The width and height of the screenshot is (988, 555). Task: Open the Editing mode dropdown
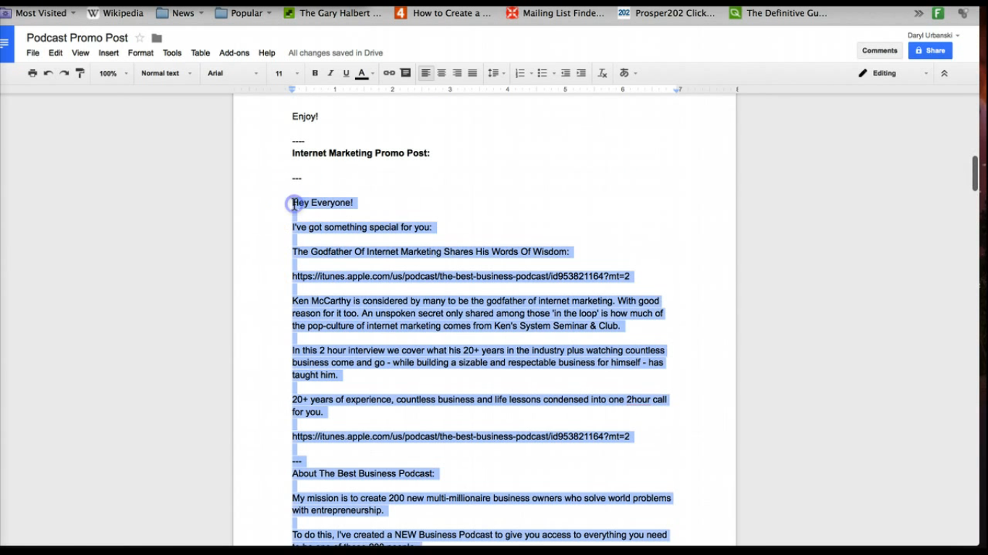(893, 73)
